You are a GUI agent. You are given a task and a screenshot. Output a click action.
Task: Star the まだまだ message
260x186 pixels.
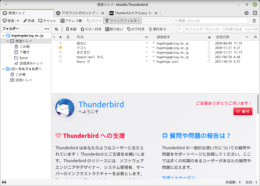(x=60, y=52)
